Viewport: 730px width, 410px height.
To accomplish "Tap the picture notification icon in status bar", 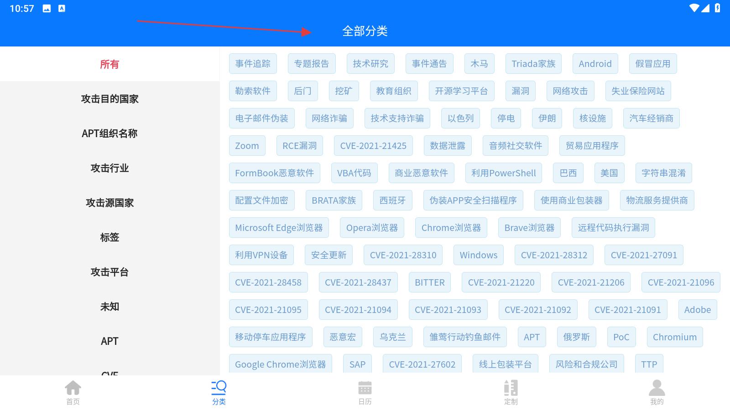I will 47,8.
